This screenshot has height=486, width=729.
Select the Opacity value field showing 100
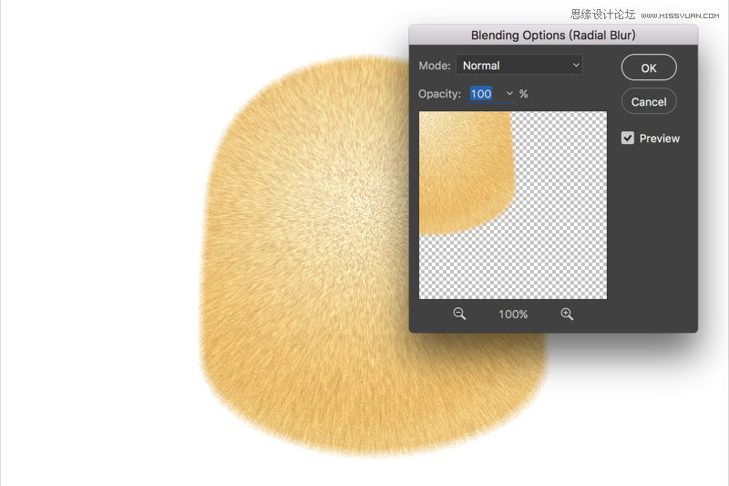pyautogui.click(x=481, y=94)
